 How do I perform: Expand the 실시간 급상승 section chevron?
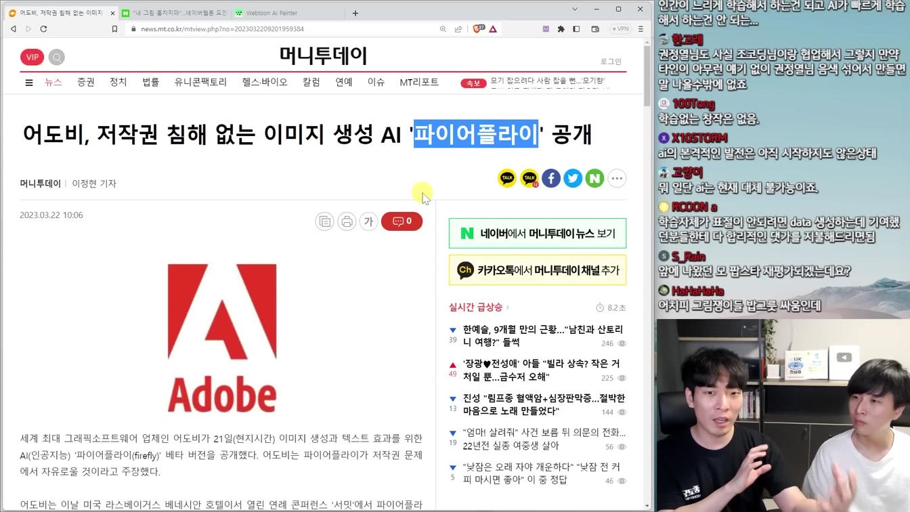tap(508, 307)
